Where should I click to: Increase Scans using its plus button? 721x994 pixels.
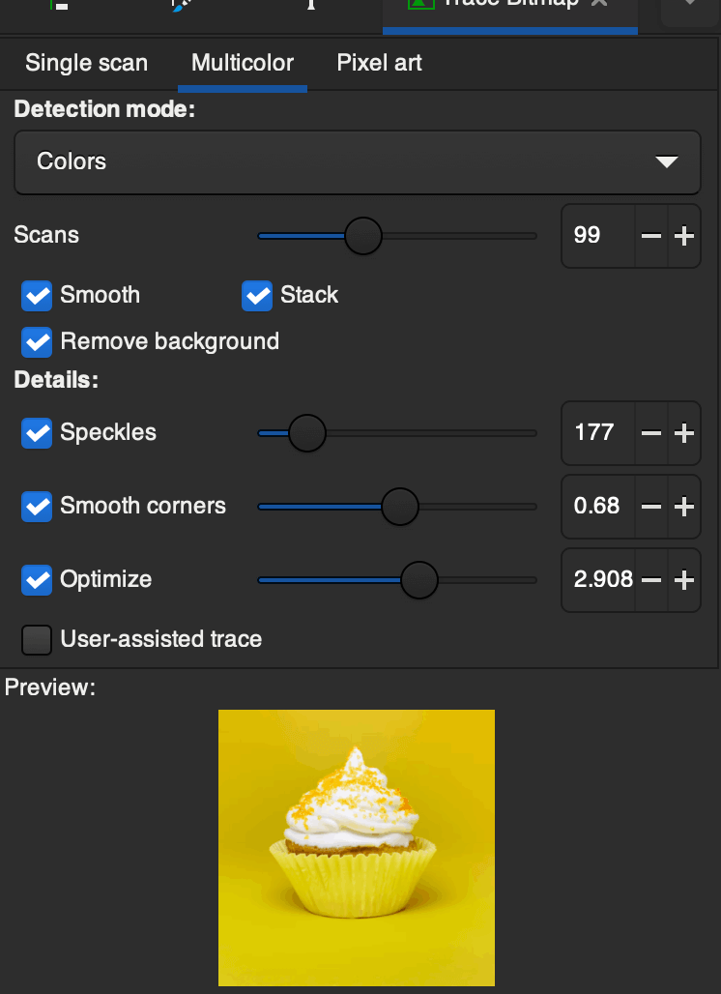(x=682, y=236)
